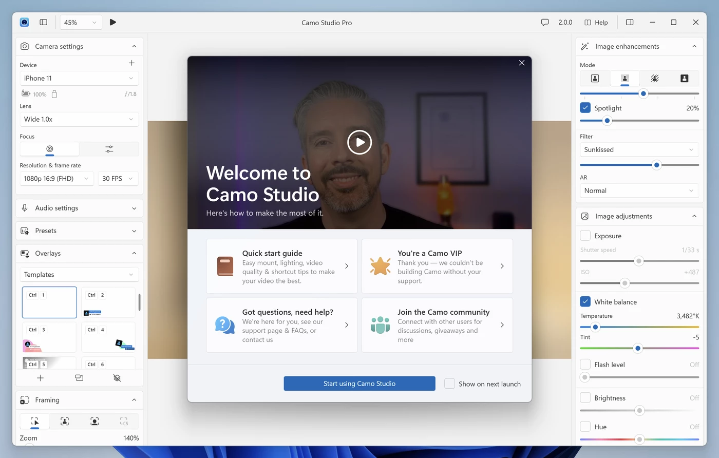
Task: Expand the Audio settings section
Action: [x=79, y=208]
